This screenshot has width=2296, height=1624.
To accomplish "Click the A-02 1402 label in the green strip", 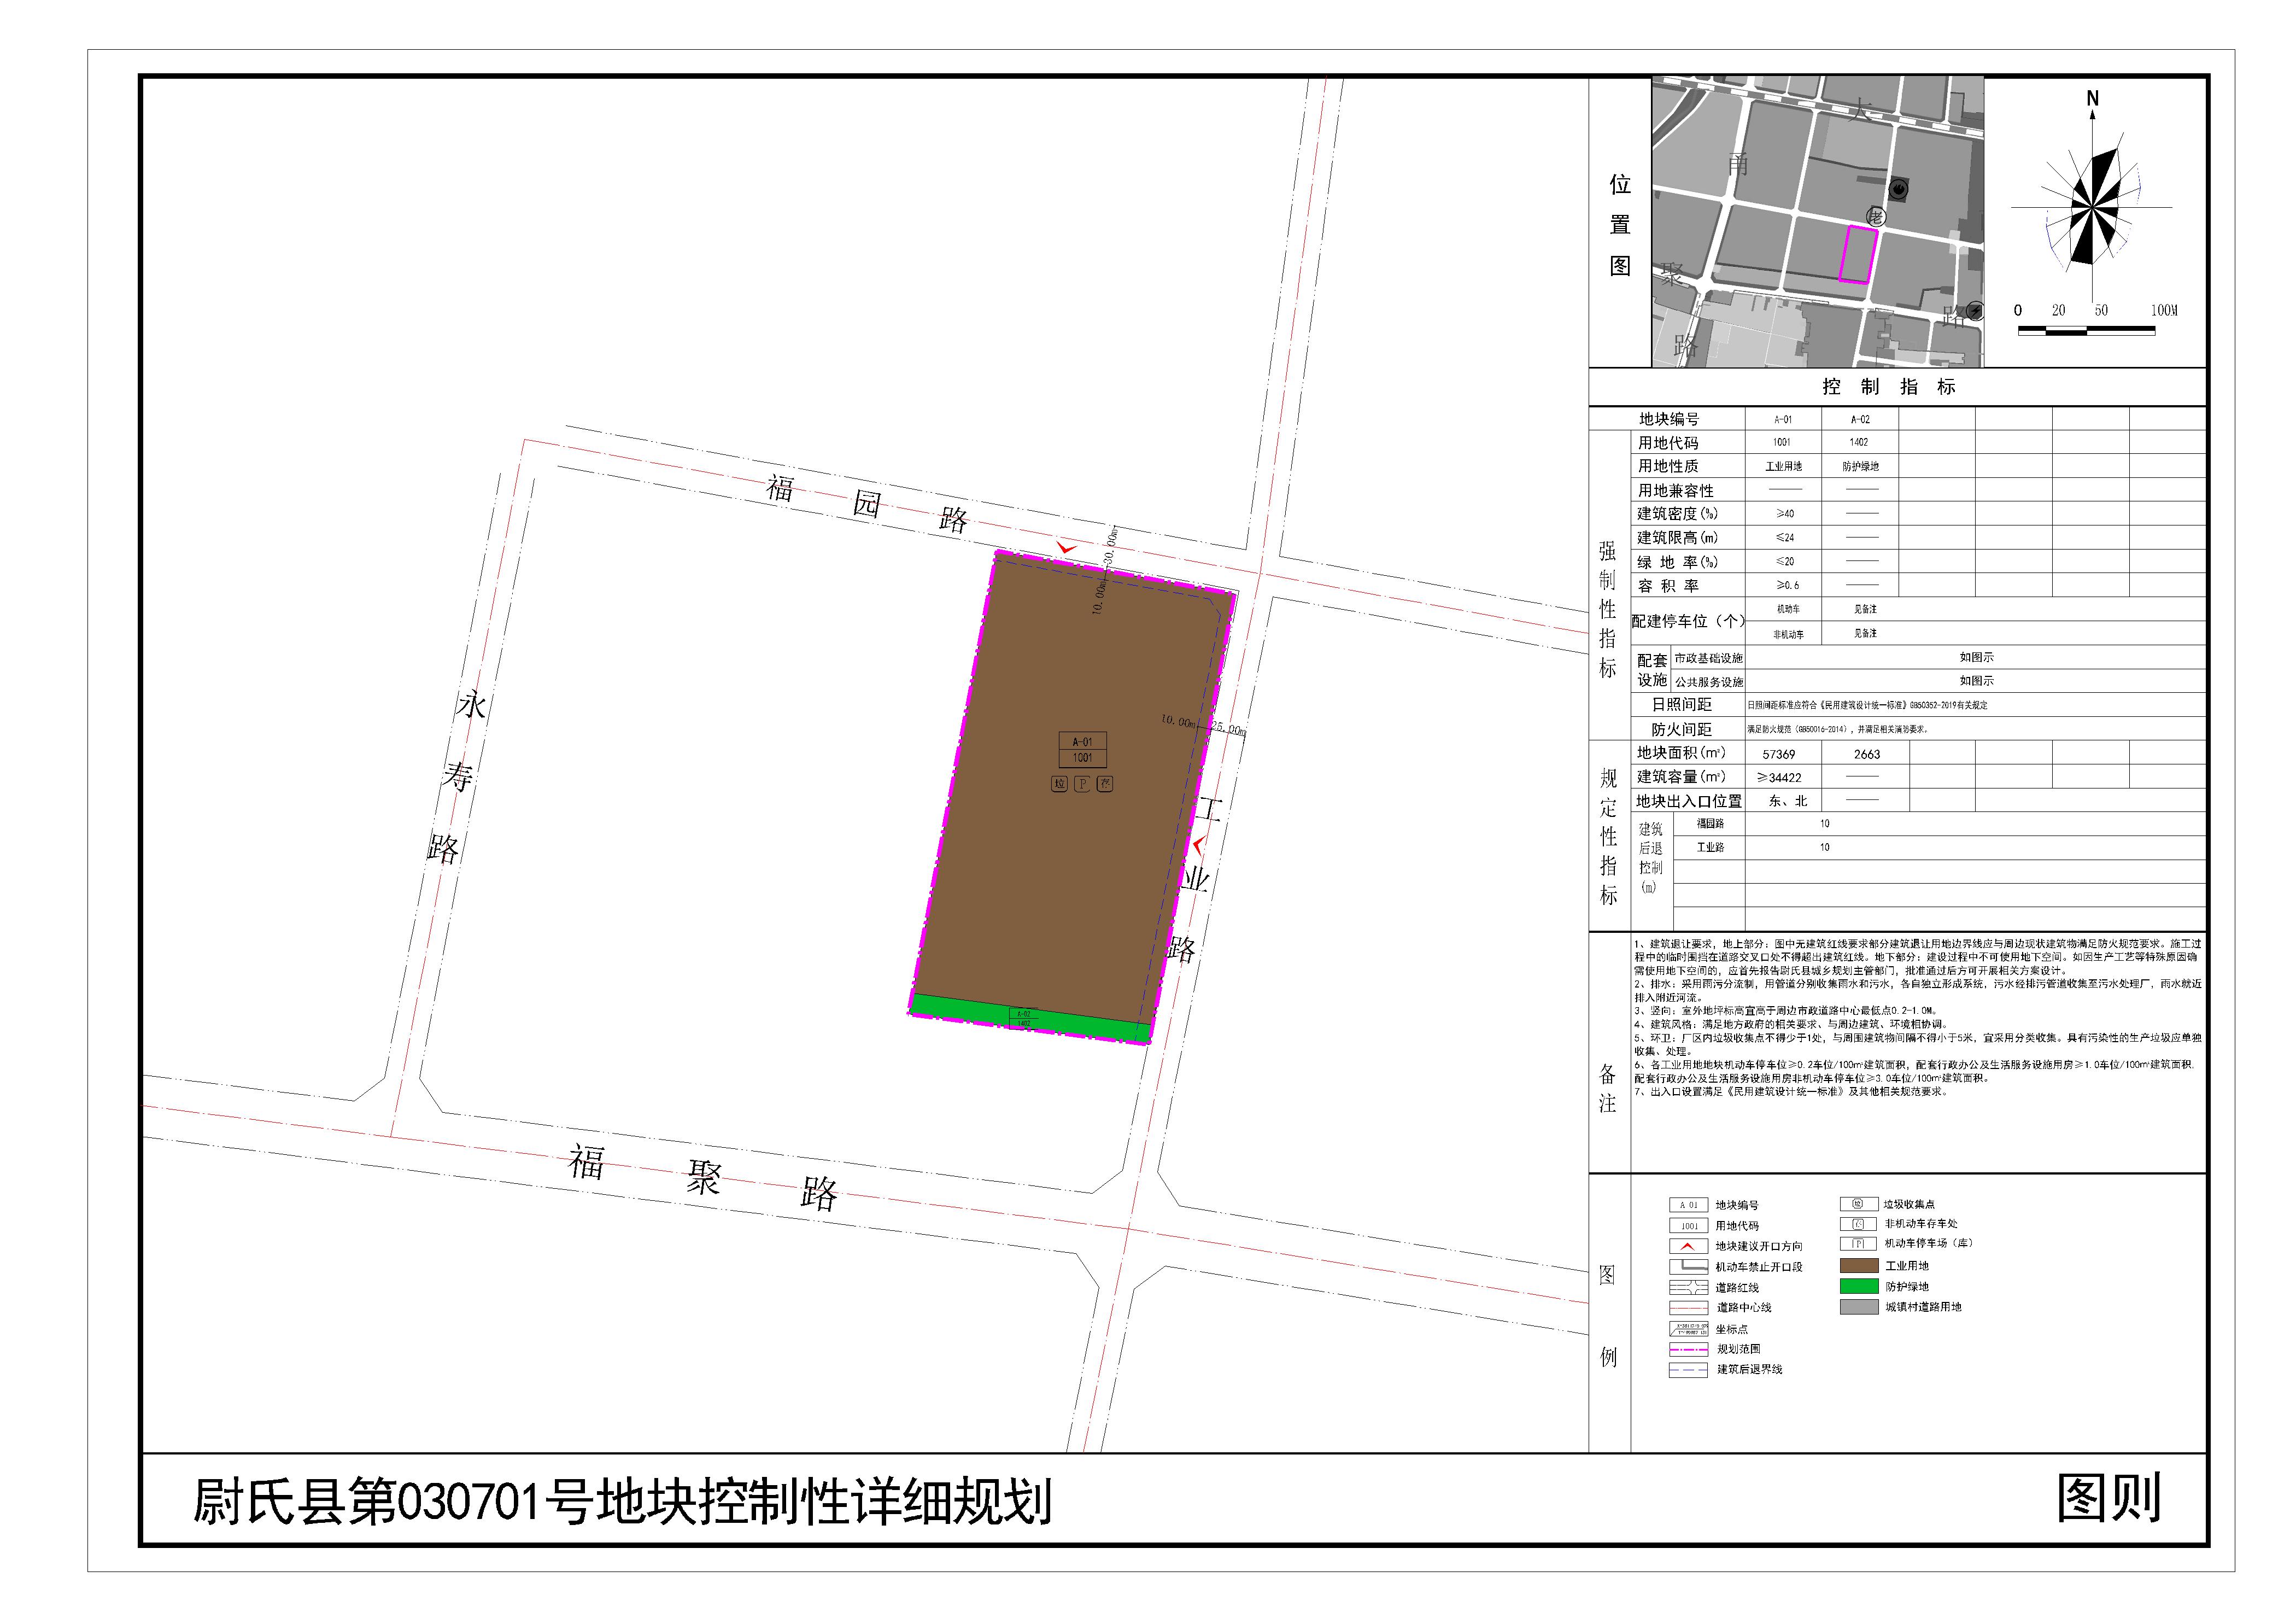I will [1023, 1019].
